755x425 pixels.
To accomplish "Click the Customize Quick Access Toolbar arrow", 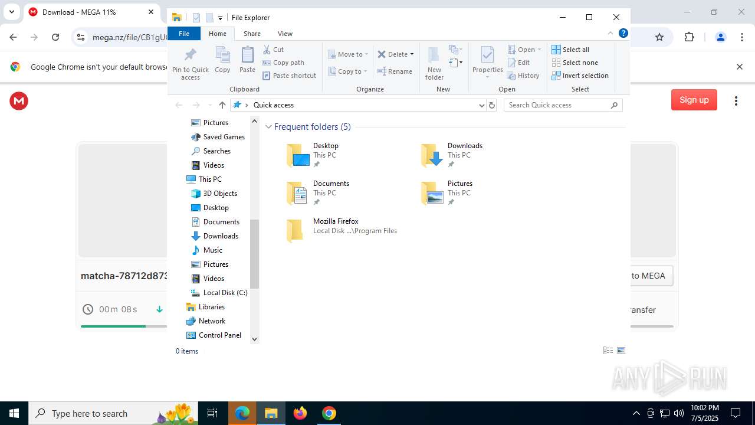I will point(220,18).
